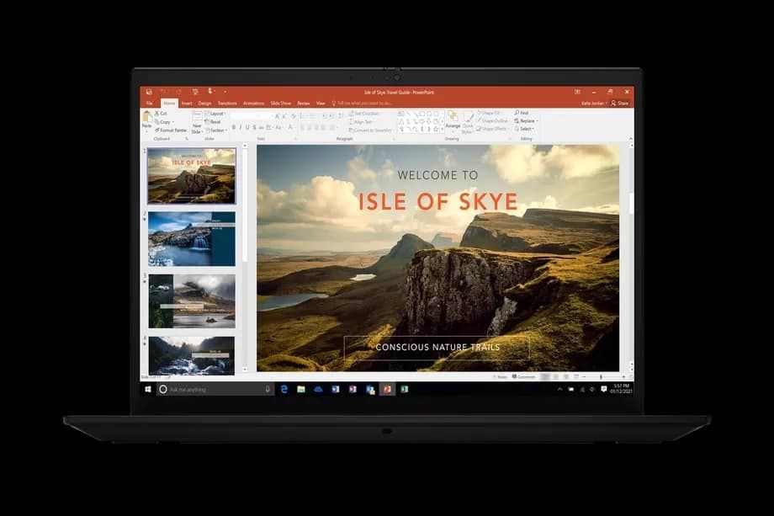This screenshot has height=516, width=774.
Task: Select the second slide thumbnail with waterfall
Action: click(x=192, y=238)
